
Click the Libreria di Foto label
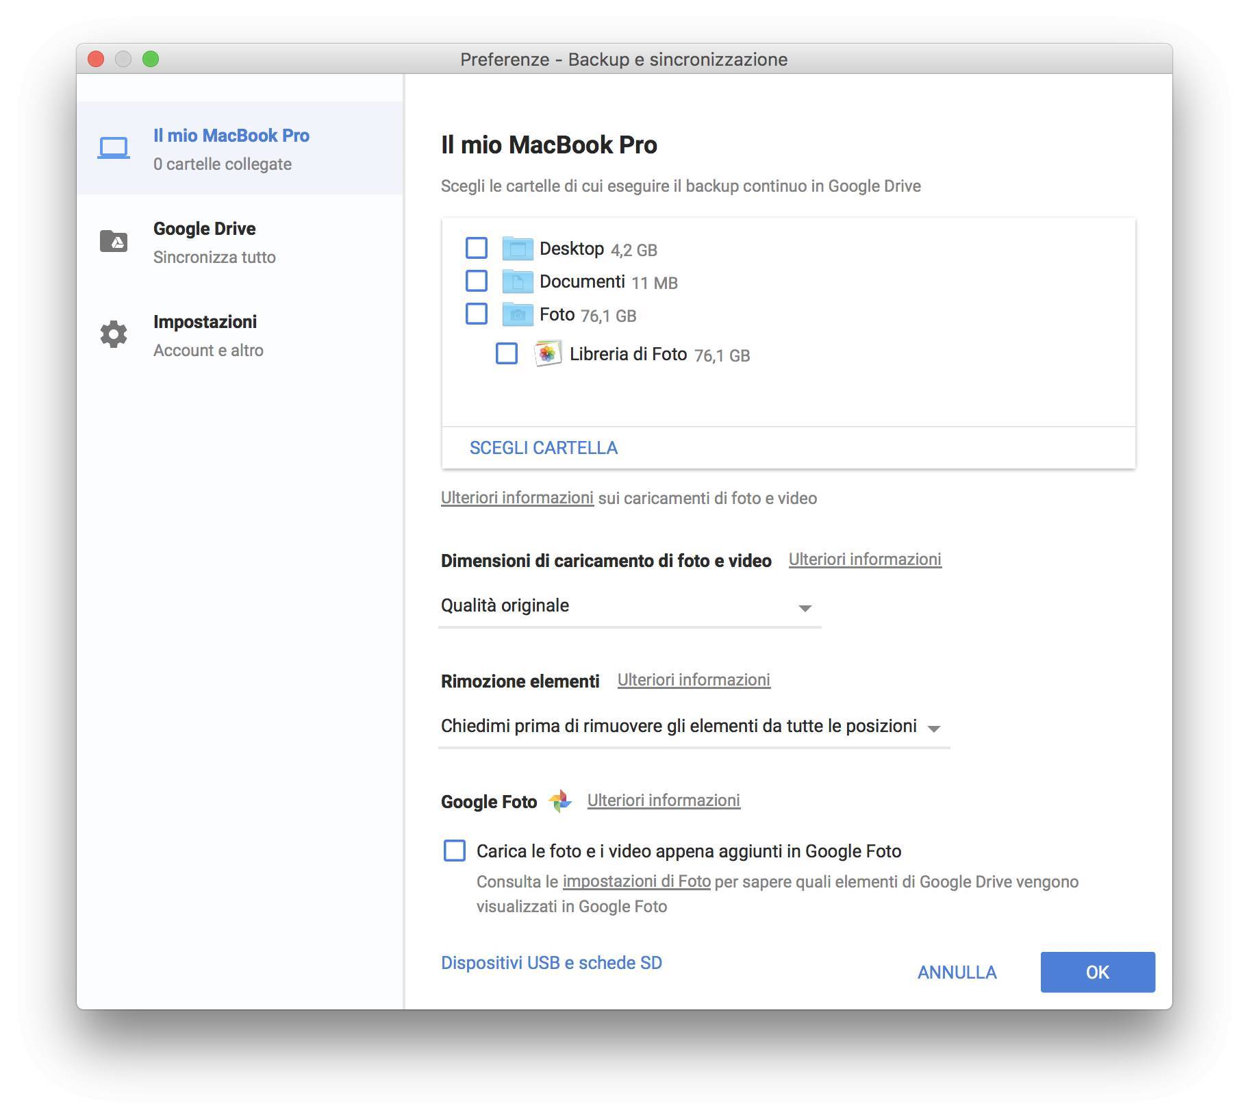point(628,354)
